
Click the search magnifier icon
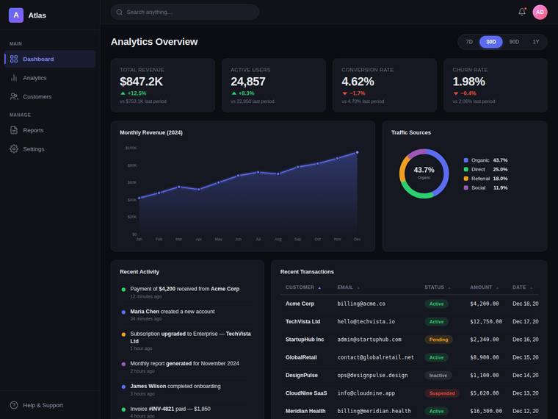[120, 12]
